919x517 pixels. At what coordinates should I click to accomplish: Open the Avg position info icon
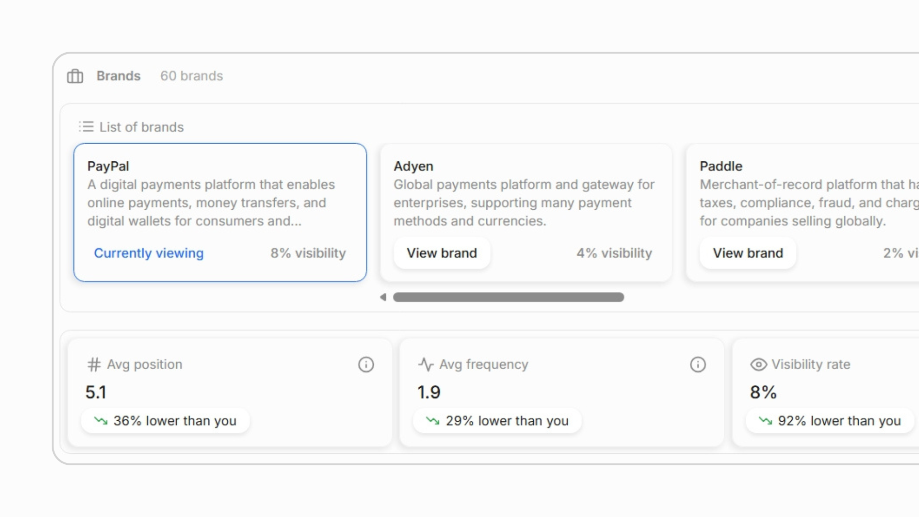pos(366,365)
